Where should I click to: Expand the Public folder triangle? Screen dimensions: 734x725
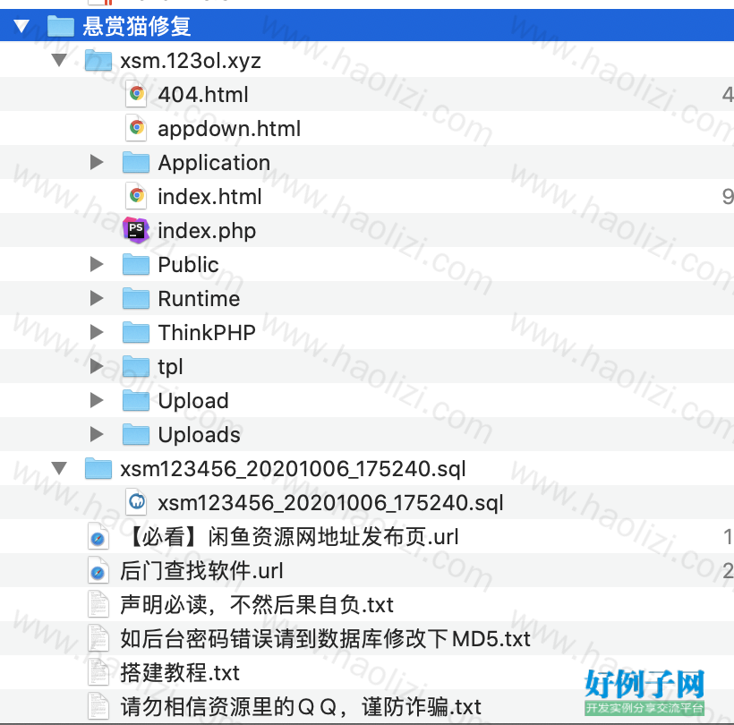point(97,264)
